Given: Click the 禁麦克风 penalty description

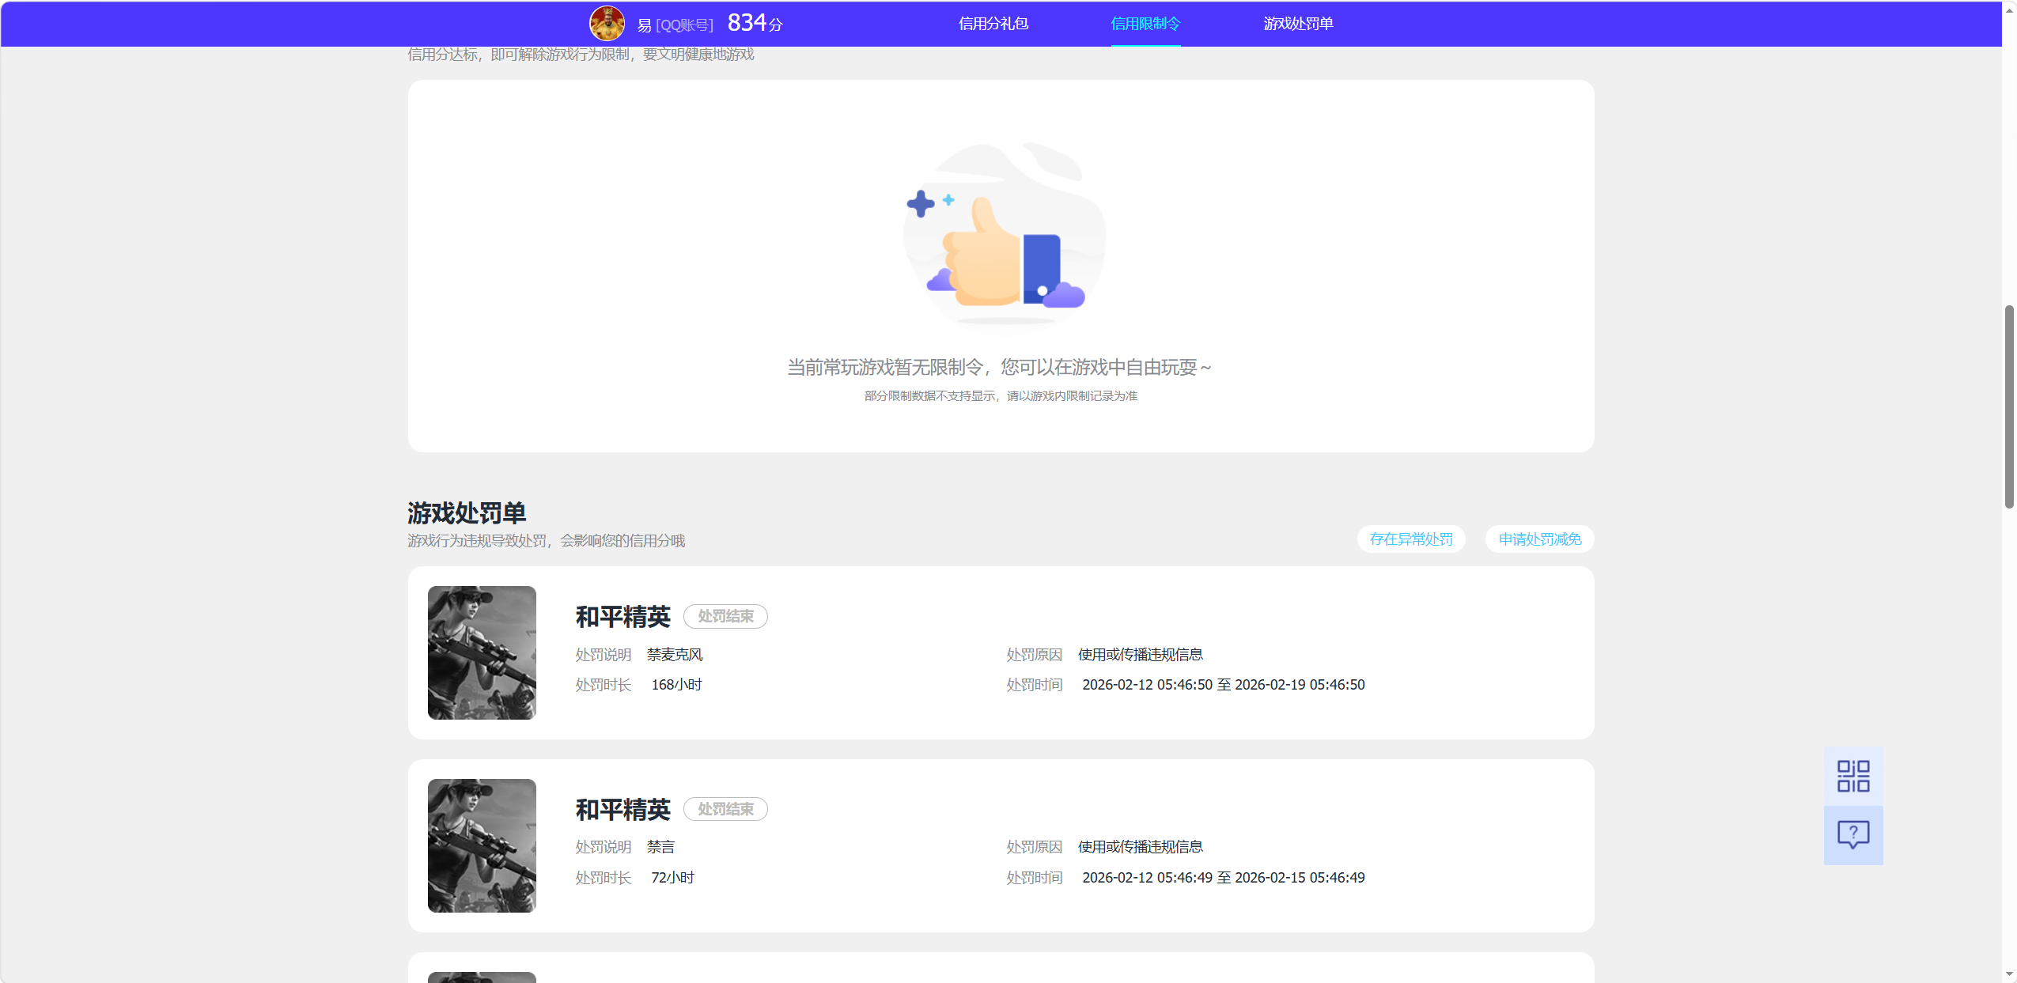Looking at the screenshot, I should [x=675, y=655].
